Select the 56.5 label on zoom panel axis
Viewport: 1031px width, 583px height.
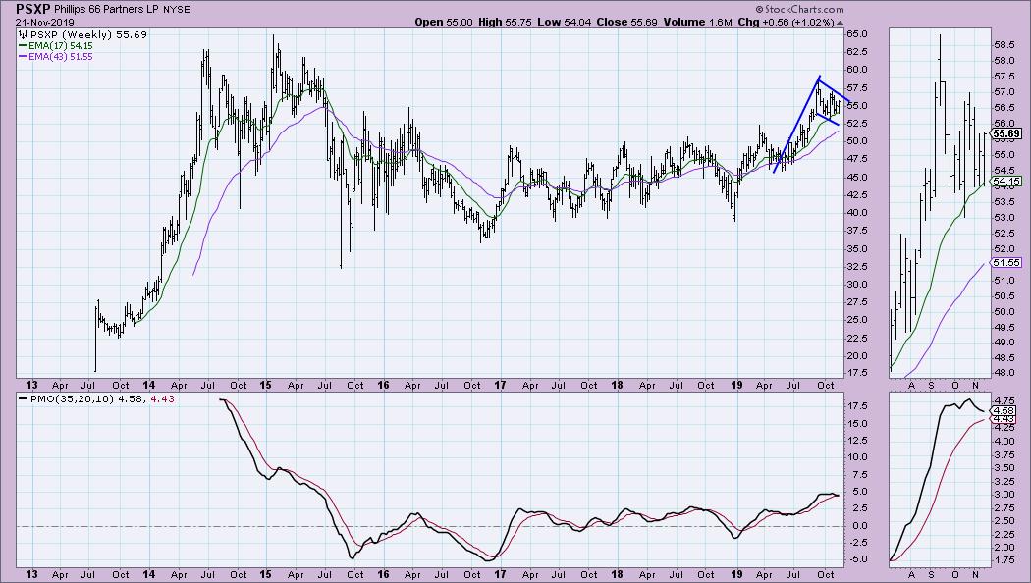coord(1004,108)
